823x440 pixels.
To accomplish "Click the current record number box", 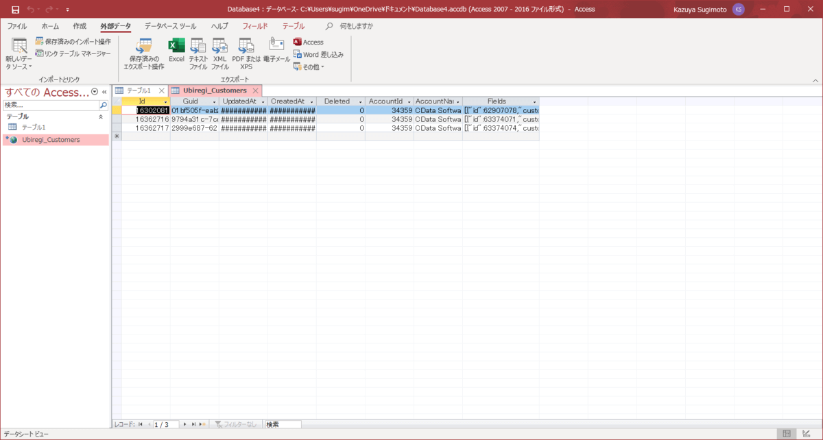I will (166, 424).
